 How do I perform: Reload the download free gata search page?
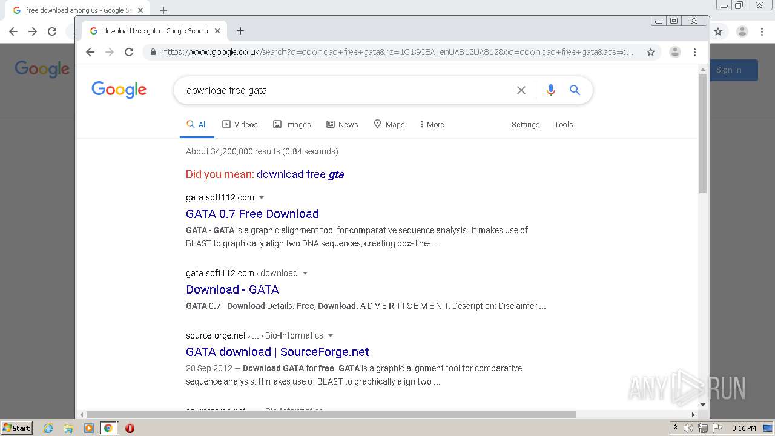[129, 52]
